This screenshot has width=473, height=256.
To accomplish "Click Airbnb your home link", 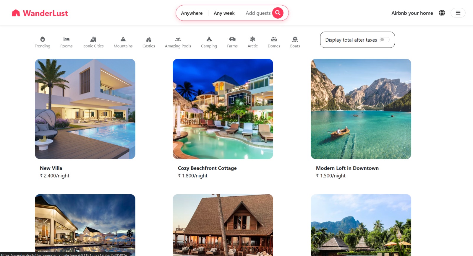I will [x=412, y=13].
